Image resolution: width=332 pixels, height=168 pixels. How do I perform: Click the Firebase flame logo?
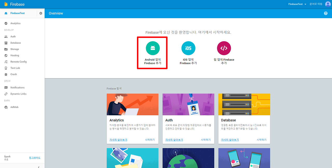(x=6, y=4)
